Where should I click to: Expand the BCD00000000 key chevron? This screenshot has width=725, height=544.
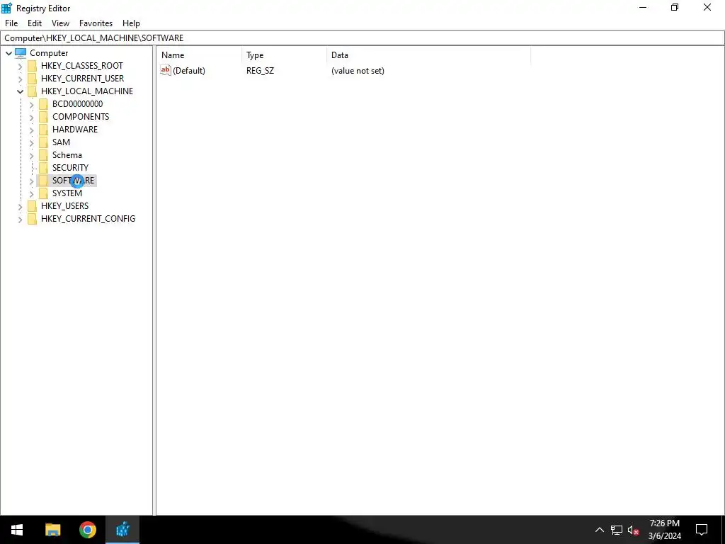tap(31, 105)
